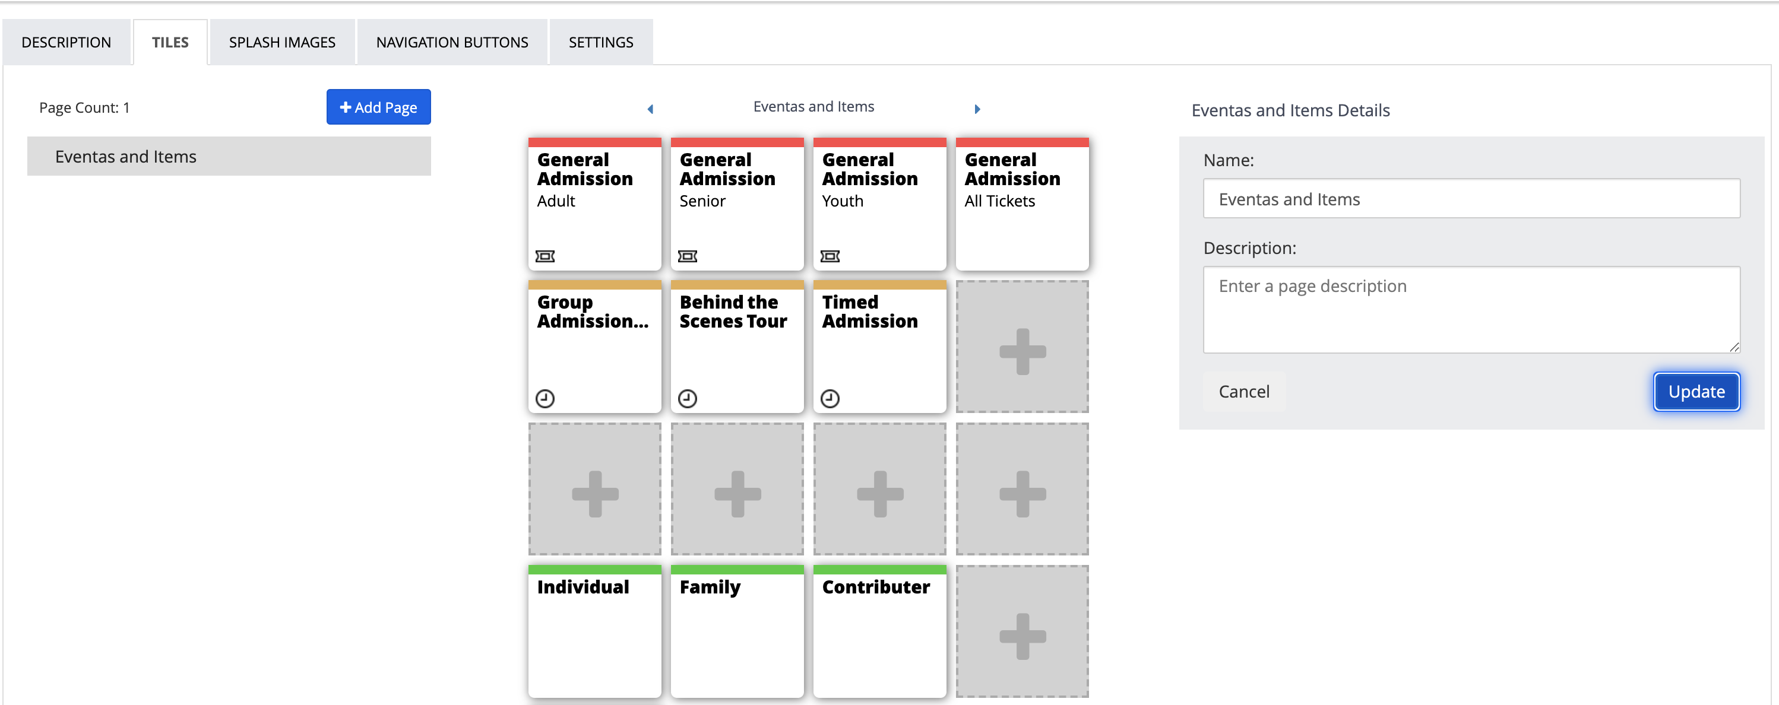The width and height of the screenshot is (1779, 705).
Task: Click Cancel in page details
Action: [1244, 392]
